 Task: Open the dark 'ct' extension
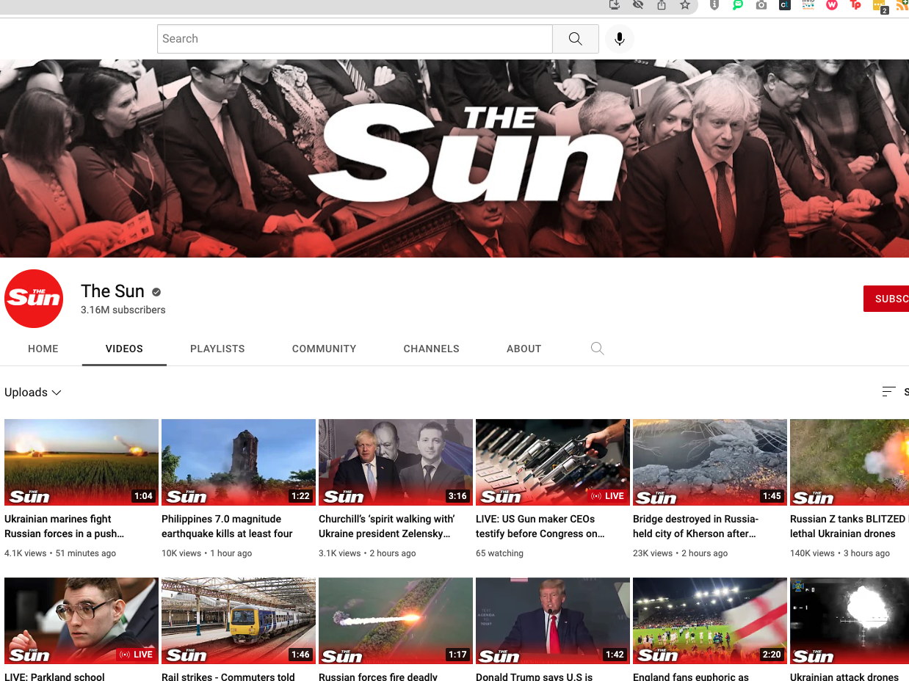tap(785, 5)
